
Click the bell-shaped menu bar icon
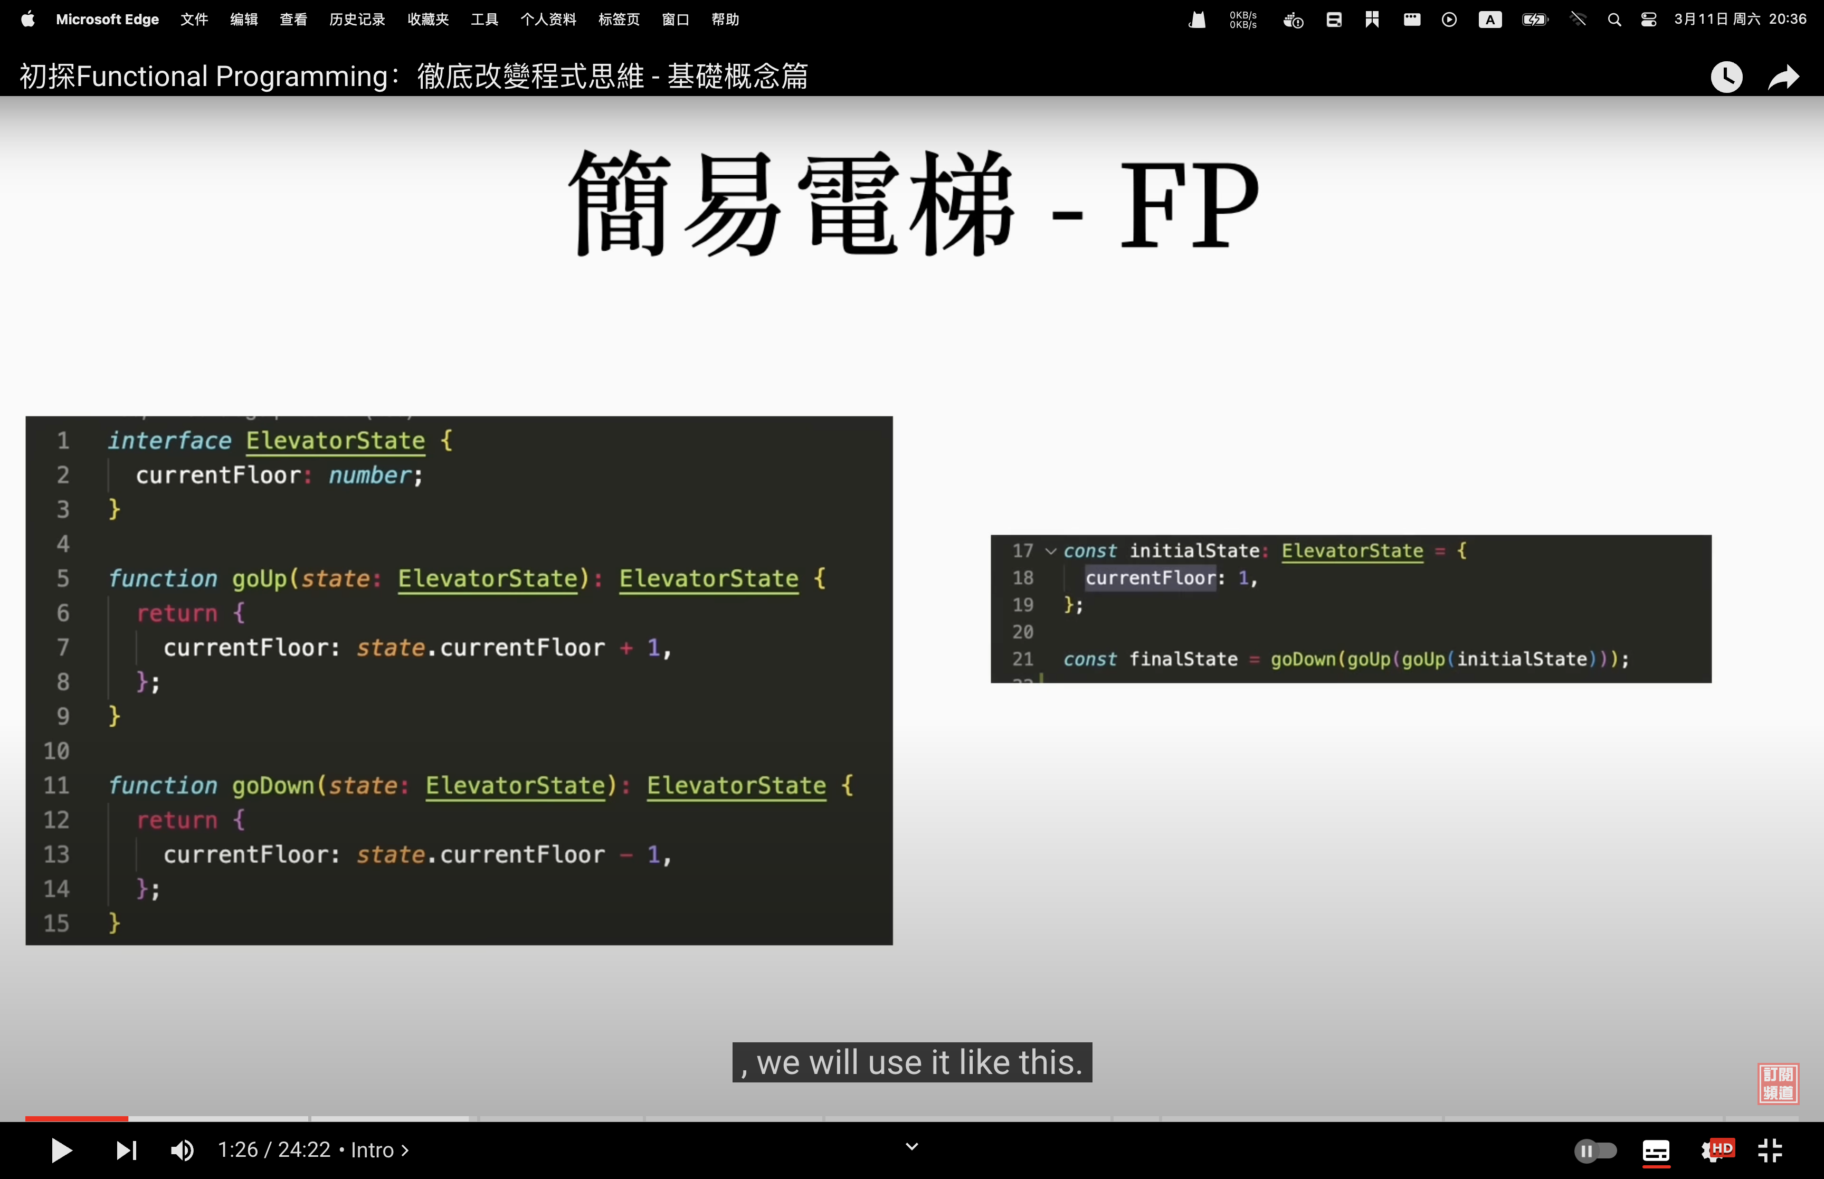tap(1198, 20)
